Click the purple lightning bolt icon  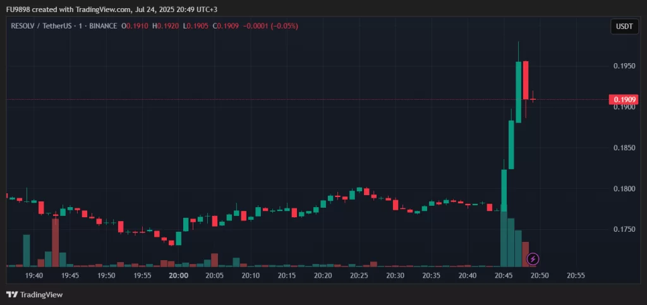pos(533,258)
